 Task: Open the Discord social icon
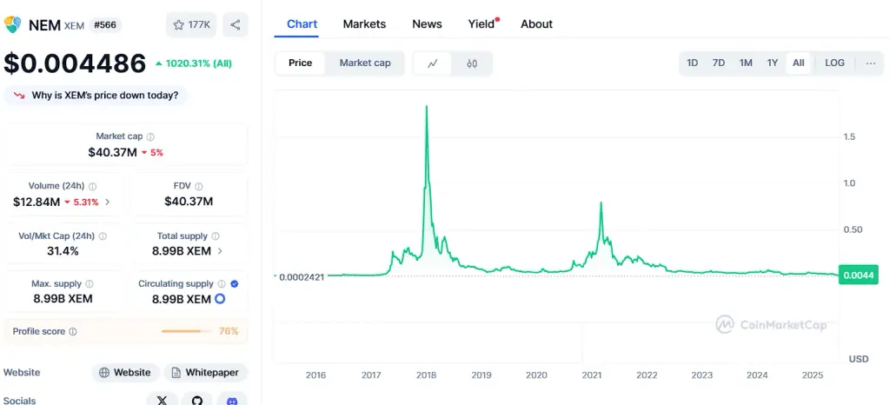[x=231, y=400]
